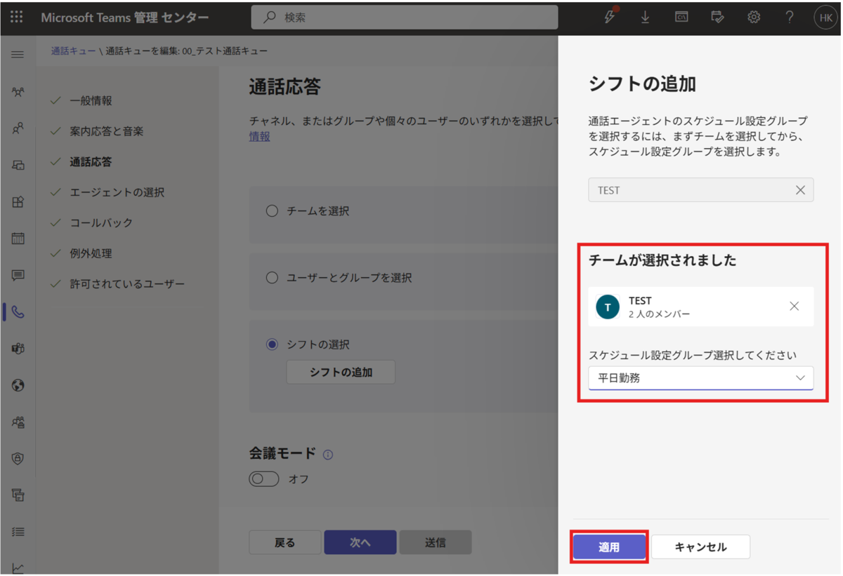This screenshot has height=576, width=843.
Task: Open the Teams apps sidebar icon
Action: [18, 202]
